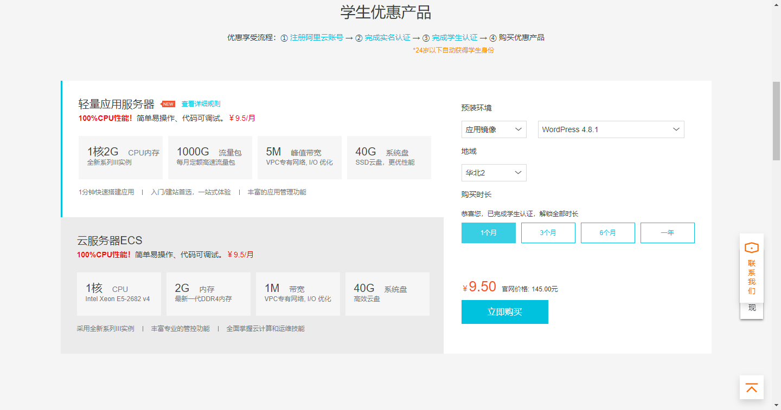
Task: Click the 购买时长 label
Action: coord(477,194)
